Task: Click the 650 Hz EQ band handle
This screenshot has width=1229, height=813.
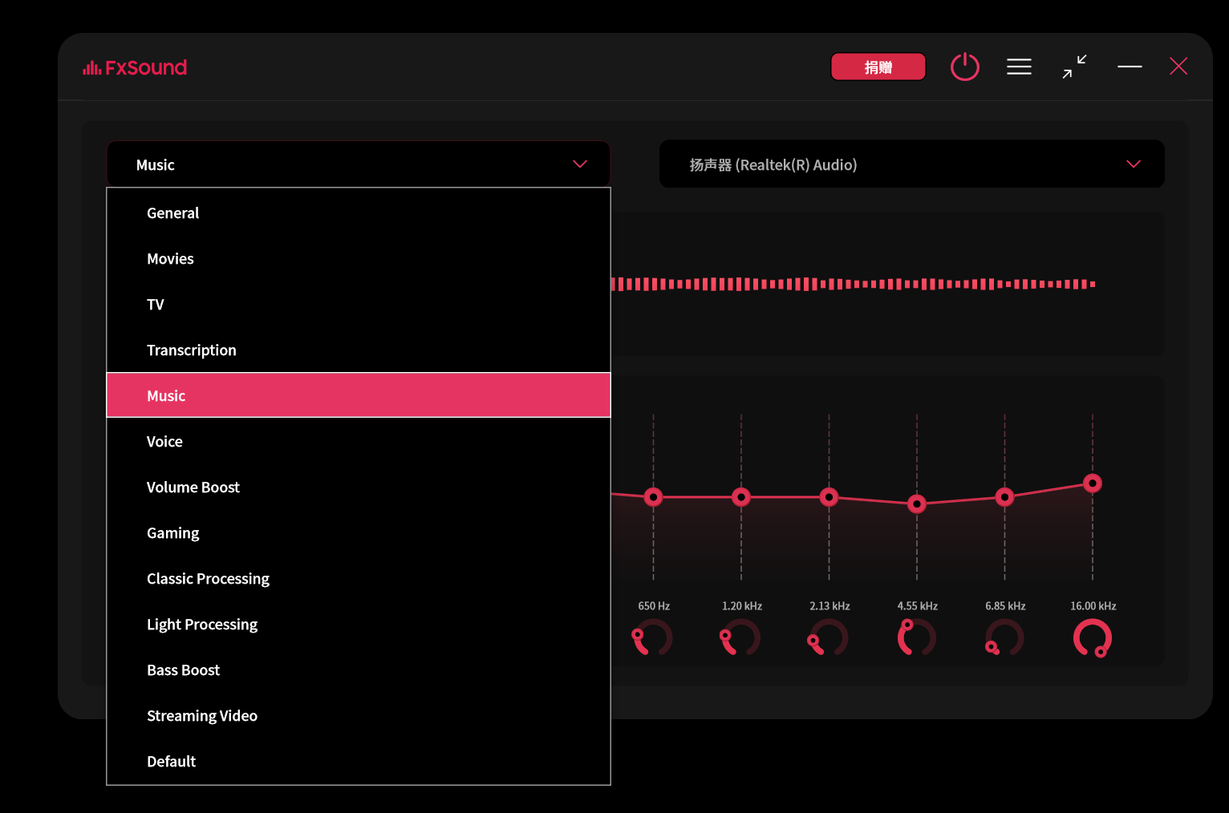Action: [654, 497]
